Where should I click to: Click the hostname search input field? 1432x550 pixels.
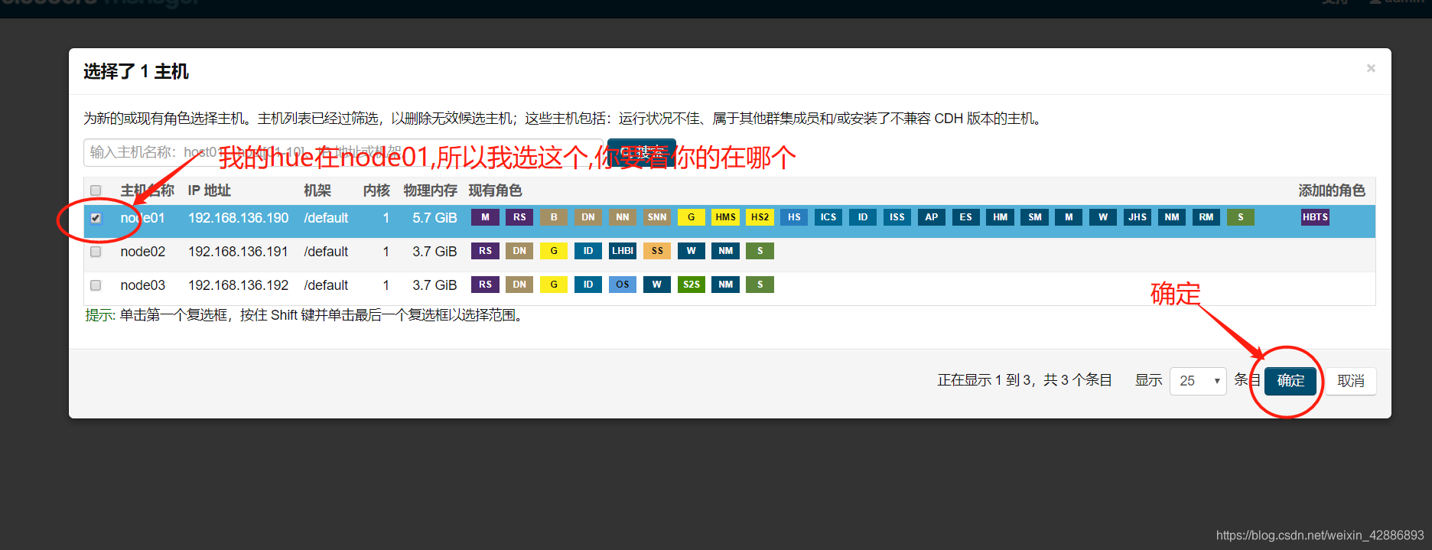(x=343, y=152)
